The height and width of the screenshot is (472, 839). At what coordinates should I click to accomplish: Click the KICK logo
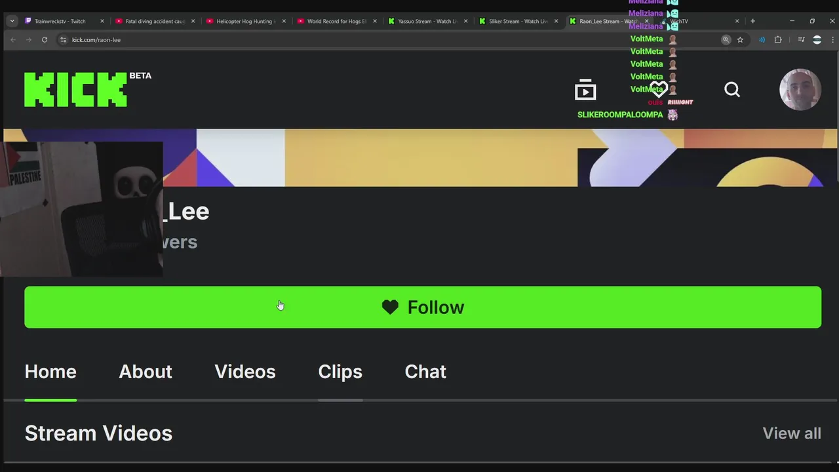coord(75,89)
